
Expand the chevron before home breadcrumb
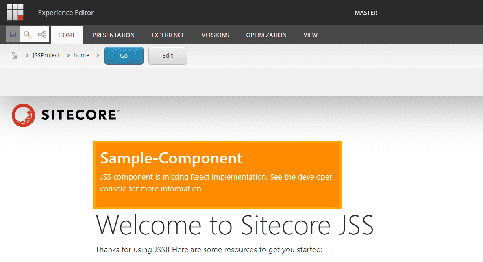coord(68,56)
